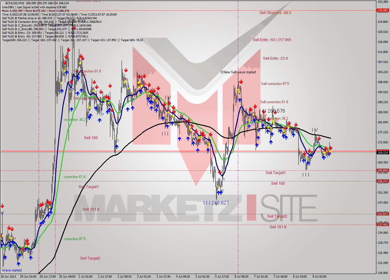Select the green 'correction 38.2' label
Viewport: 390px width, 280px height.
tap(75, 120)
